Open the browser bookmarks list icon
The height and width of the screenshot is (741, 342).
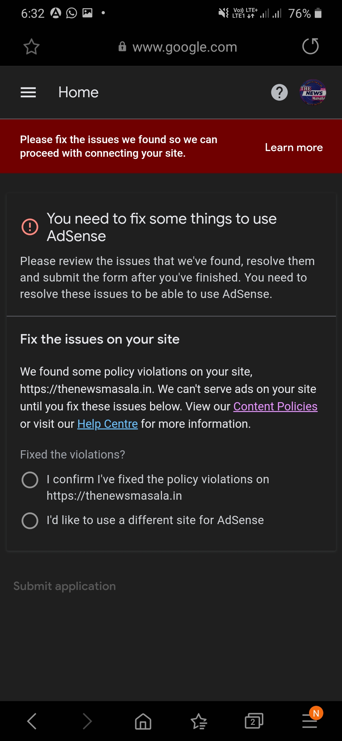tap(199, 721)
